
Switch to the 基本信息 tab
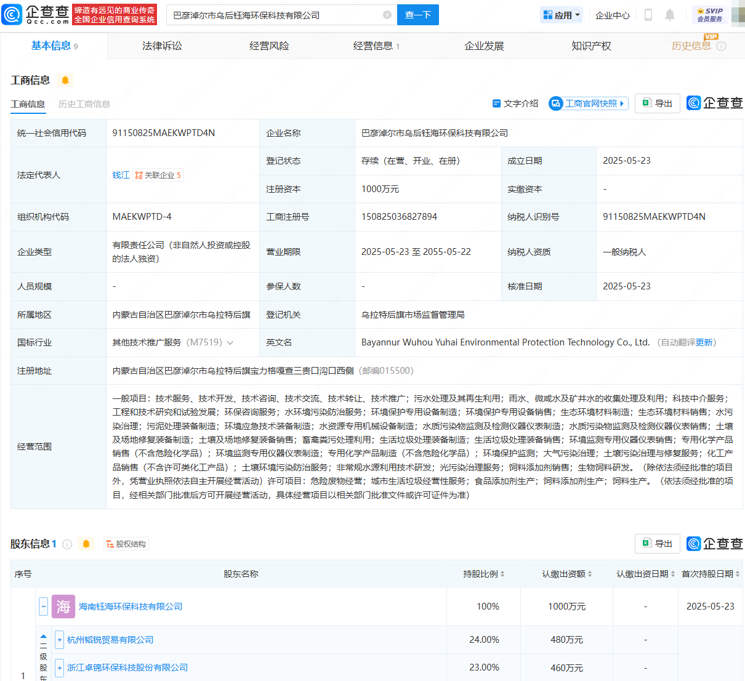54,46
